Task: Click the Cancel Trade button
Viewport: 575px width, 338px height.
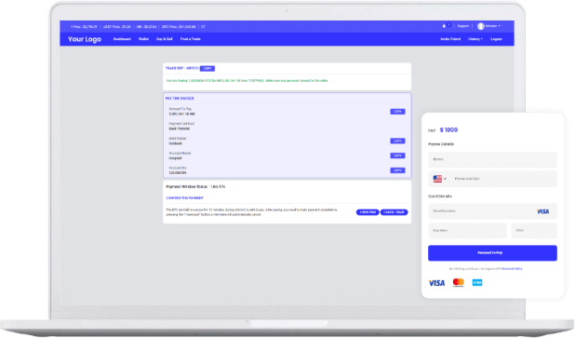Action: point(394,212)
